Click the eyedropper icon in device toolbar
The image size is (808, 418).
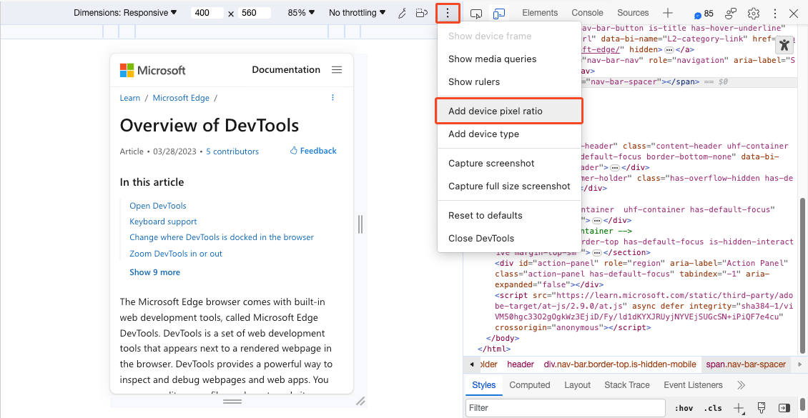tap(402, 13)
